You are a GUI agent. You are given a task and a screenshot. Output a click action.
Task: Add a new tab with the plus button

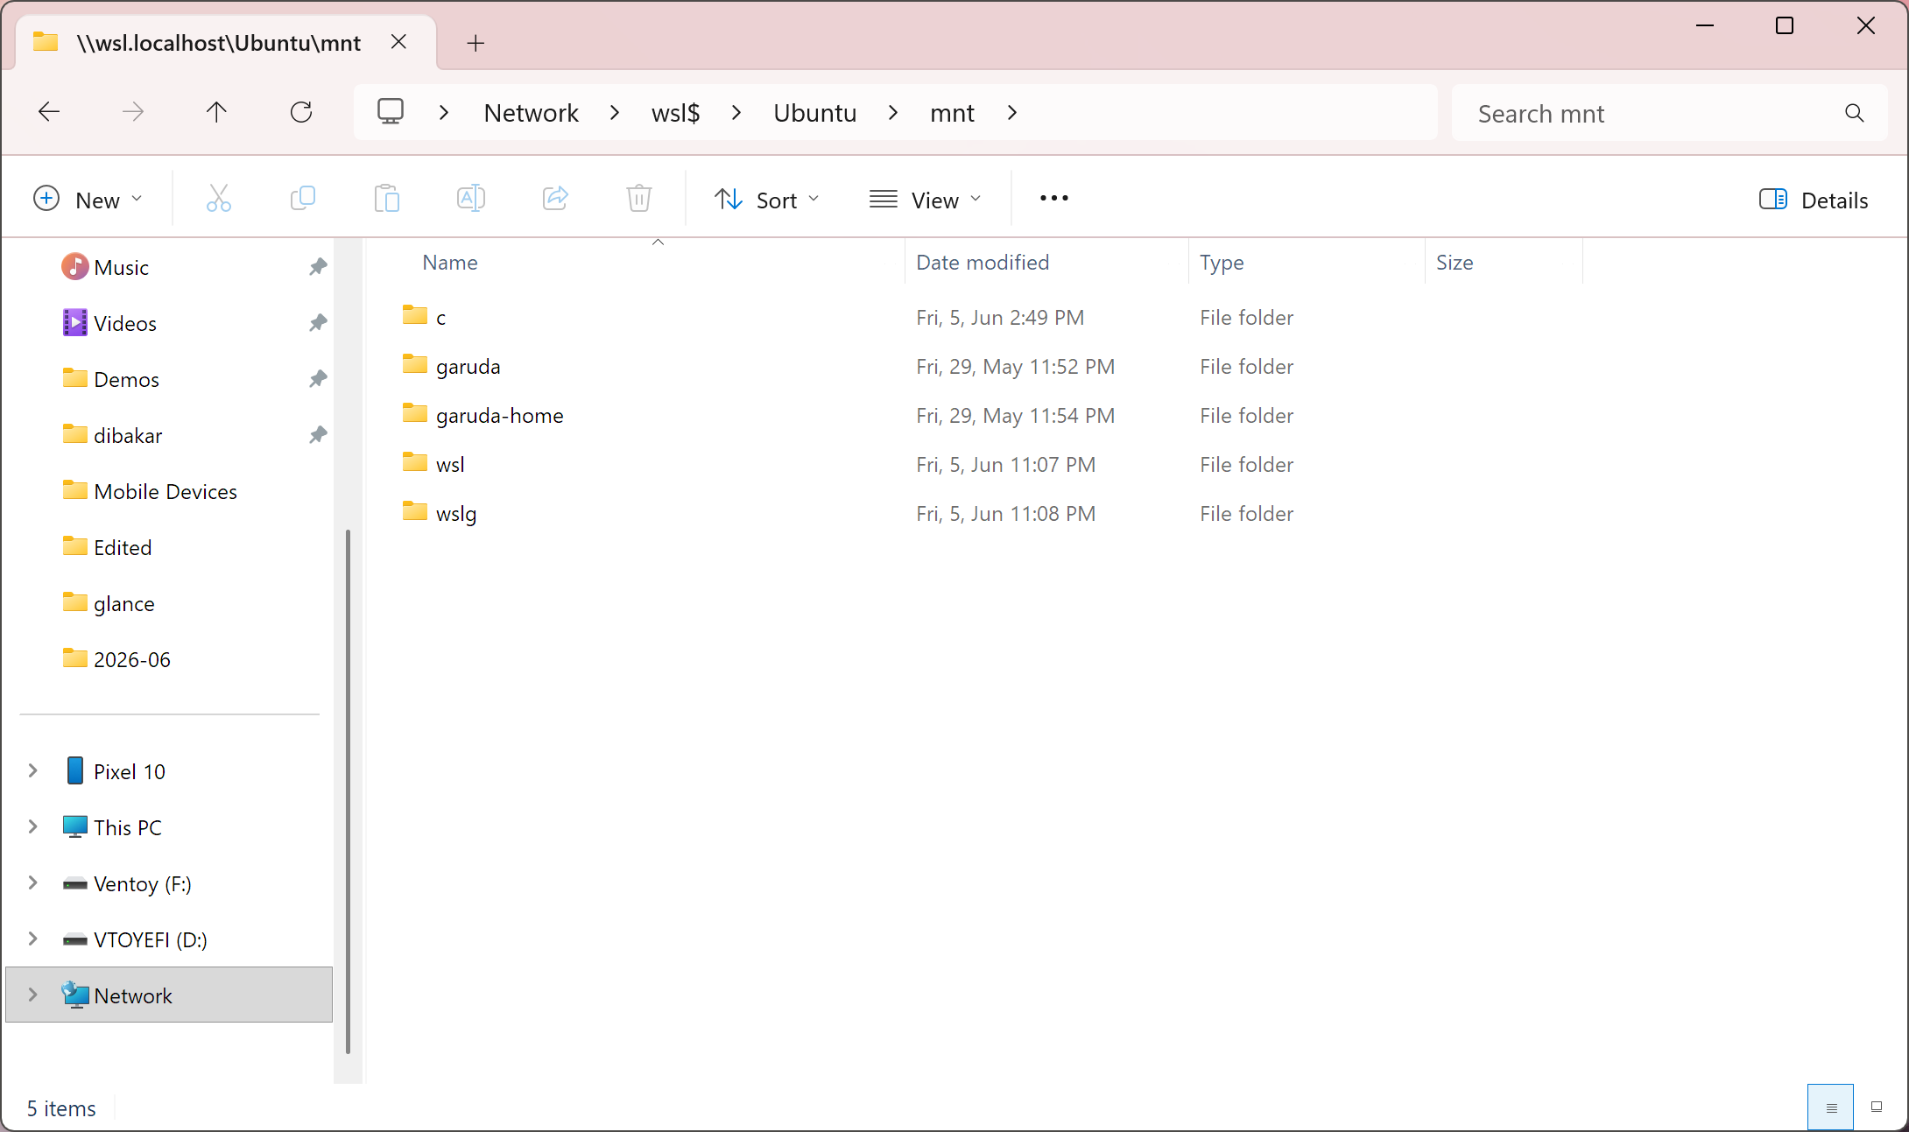point(475,43)
